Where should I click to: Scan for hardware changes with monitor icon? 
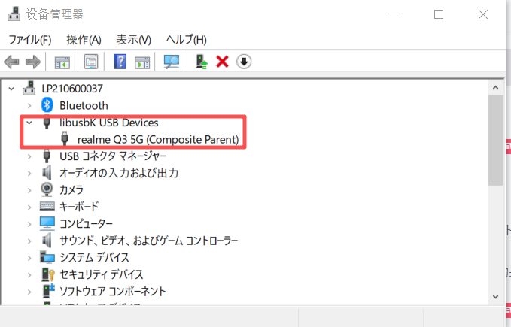coord(172,62)
